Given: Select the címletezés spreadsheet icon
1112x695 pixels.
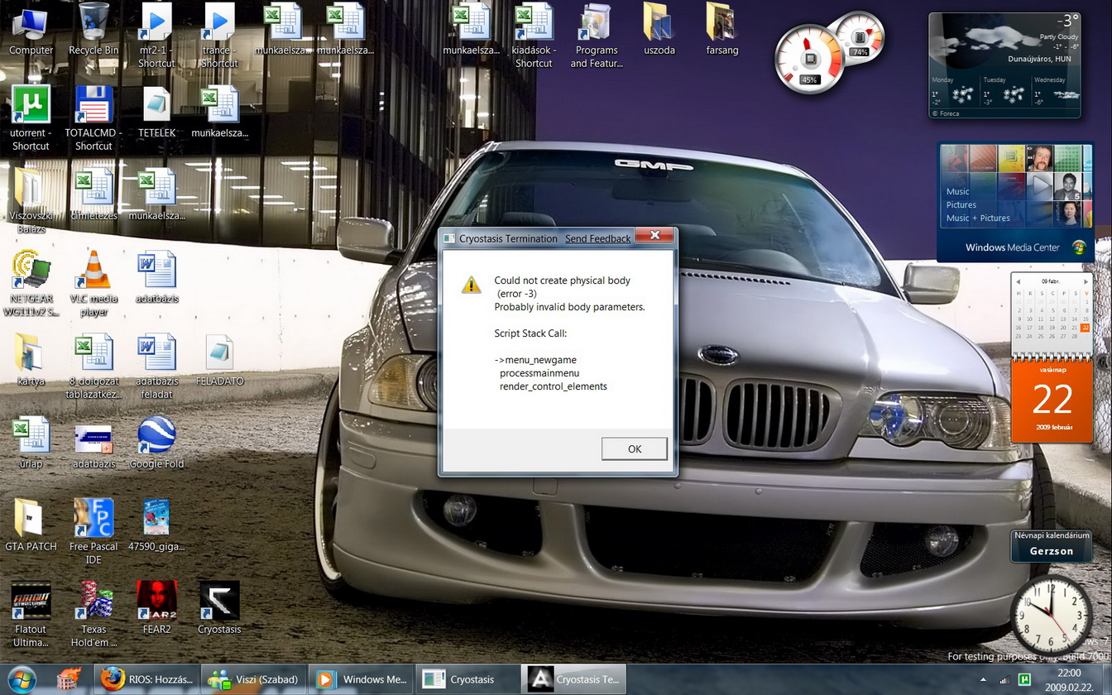Looking at the screenshot, I should (x=93, y=195).
